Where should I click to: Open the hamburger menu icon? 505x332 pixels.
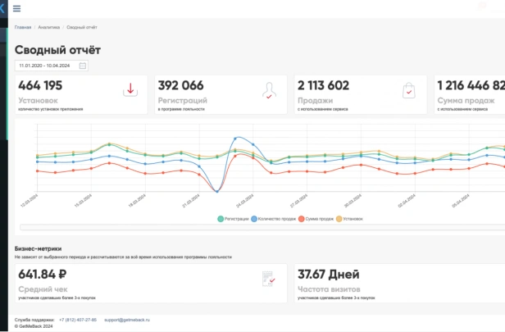(16, 9)
